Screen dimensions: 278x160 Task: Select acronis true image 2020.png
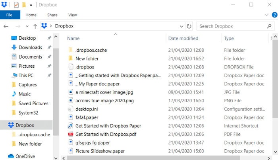coord(104,101)
